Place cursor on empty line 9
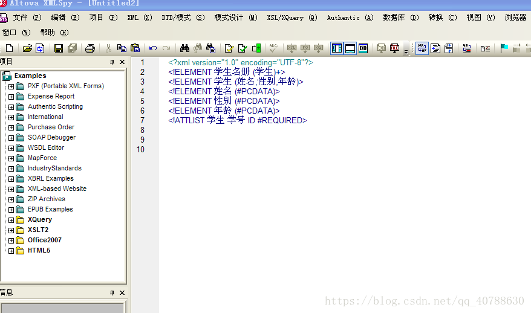 coord(345,140)
